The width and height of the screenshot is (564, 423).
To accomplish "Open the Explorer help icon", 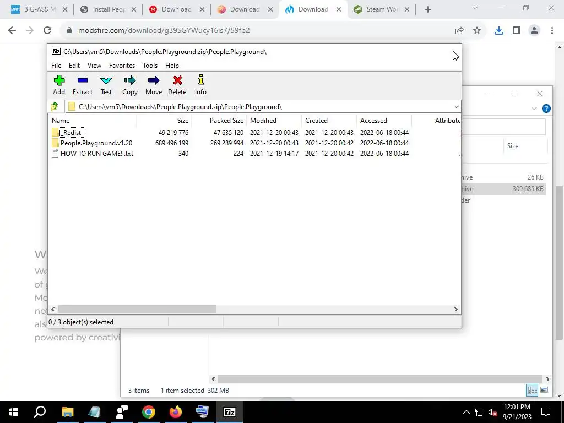I will point(546,109).
